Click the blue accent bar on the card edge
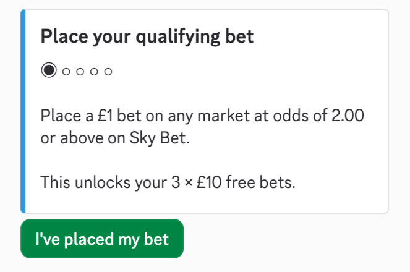This screenshot has height=272, width=410. click(x=23, y=111)
